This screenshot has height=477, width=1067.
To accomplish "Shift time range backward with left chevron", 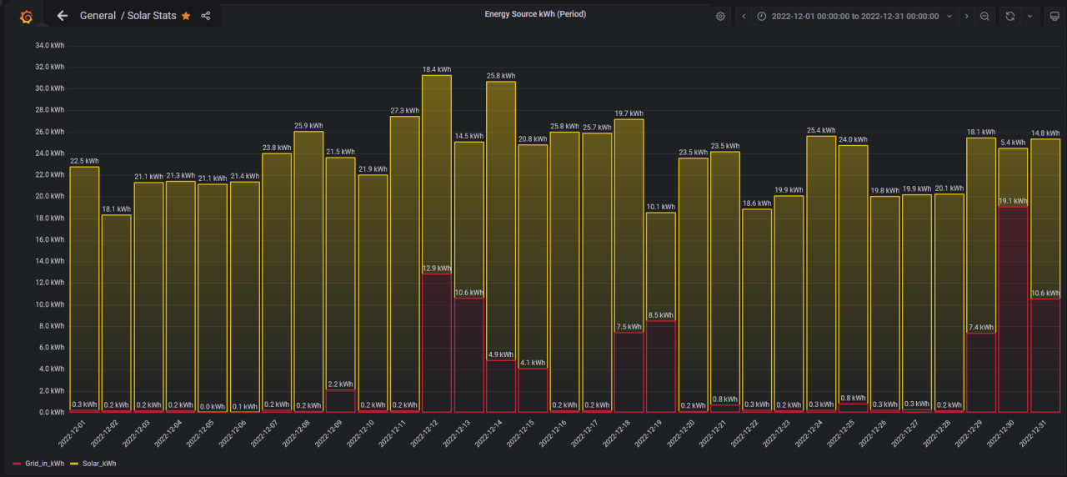I will tap(744, 16).
